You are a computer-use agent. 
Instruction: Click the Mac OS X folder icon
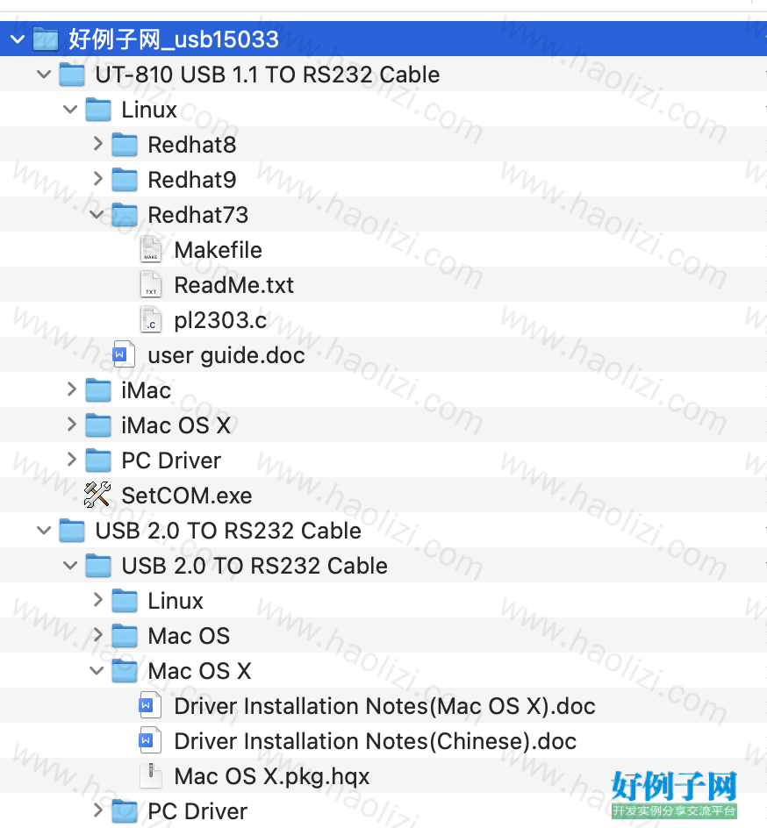pyautogui.click(x=125, y=671)
